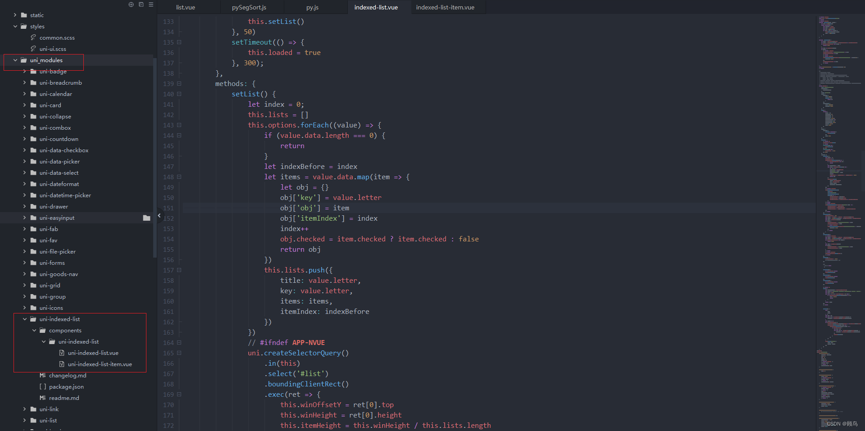Click the folder icon on uni-easyinput row
Viewport: 865px width, 431px height.
click(x=146, y=218)
